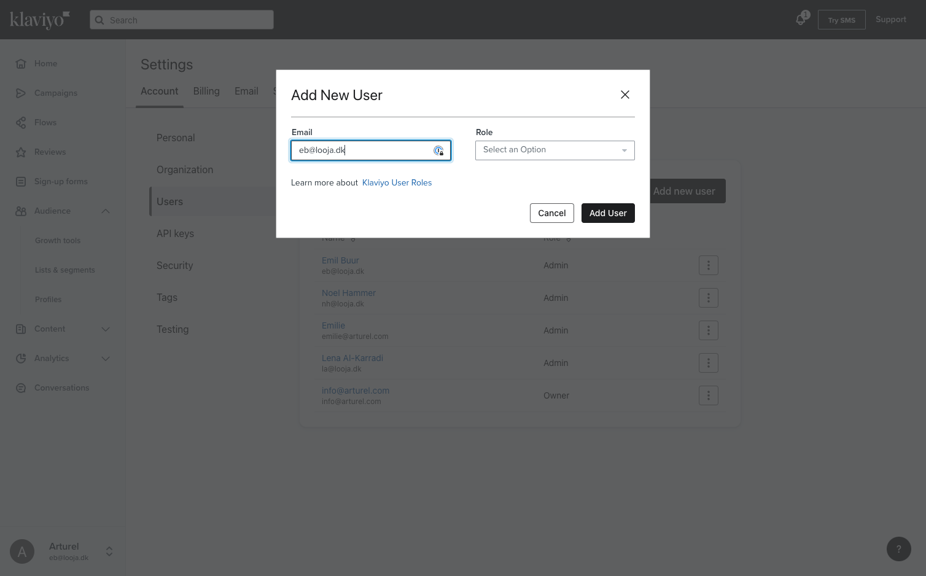This screenshot has height=576, width=926.
Task: Open options menu for info@arturel.com
Action: (709, 395)
